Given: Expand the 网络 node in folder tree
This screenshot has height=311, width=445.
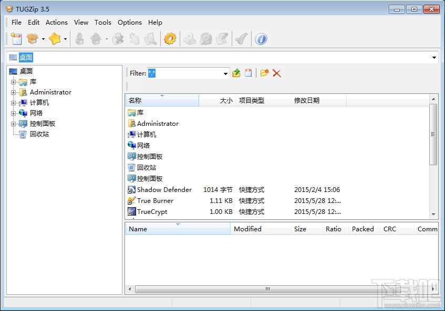Looking at the screenshot, I should (13, 113).
